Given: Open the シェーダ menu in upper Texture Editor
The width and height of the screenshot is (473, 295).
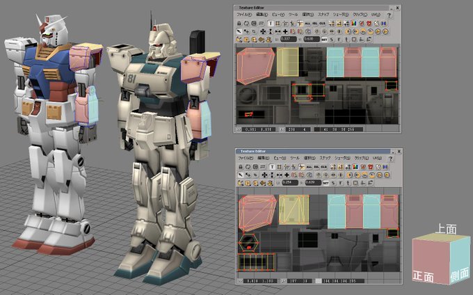Looking at the screenshot, I should coord(341,15).
